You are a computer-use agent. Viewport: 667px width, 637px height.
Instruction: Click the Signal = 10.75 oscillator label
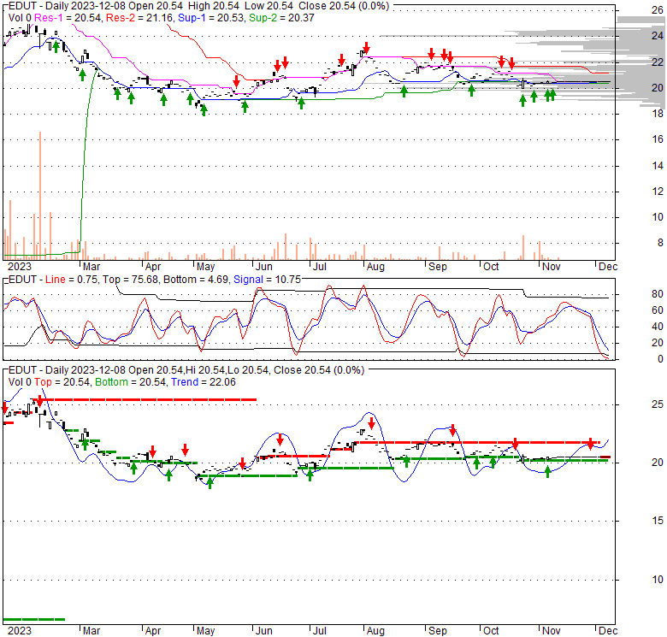click(x=267, y=280)
